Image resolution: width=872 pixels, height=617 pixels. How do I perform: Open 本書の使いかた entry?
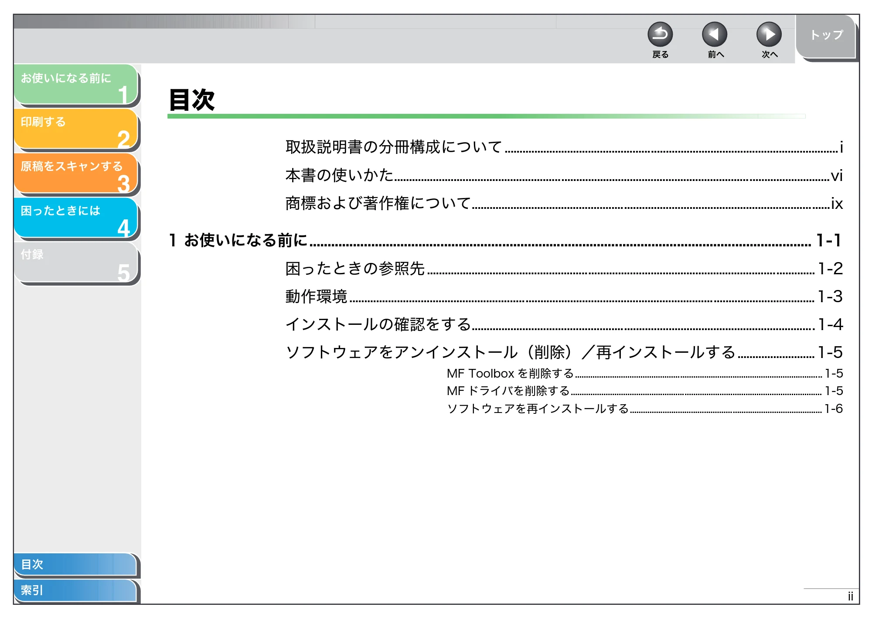pyautogui.click(x=564, y=175)
